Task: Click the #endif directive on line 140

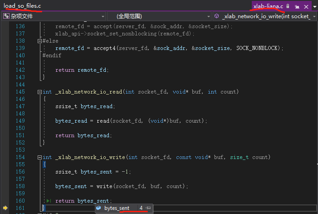Action: coord(52,55)
